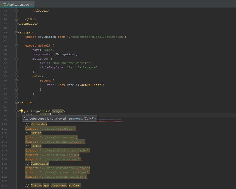The image size is (236, 189).
Task: Click line number 97 in the gutter
Action: coord(5,111)
